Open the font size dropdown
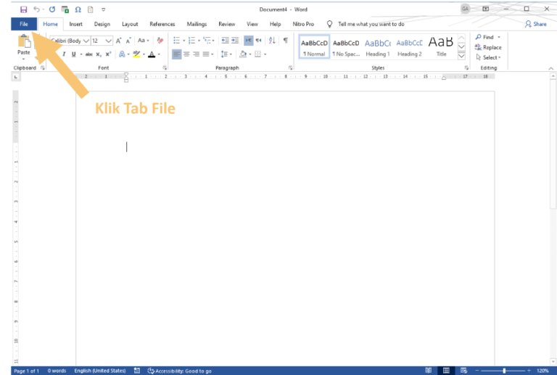 [108, 41]
